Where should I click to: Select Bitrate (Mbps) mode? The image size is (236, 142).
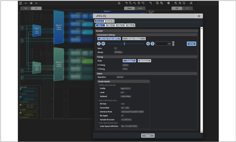click(x=134, y=38)
